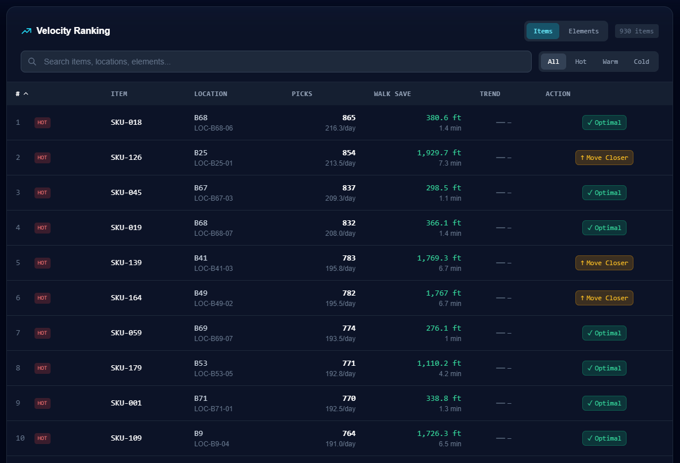Click Optimal button for SKU-109
The width and height of the screenshot is (680, 463).
pos(604,438)
